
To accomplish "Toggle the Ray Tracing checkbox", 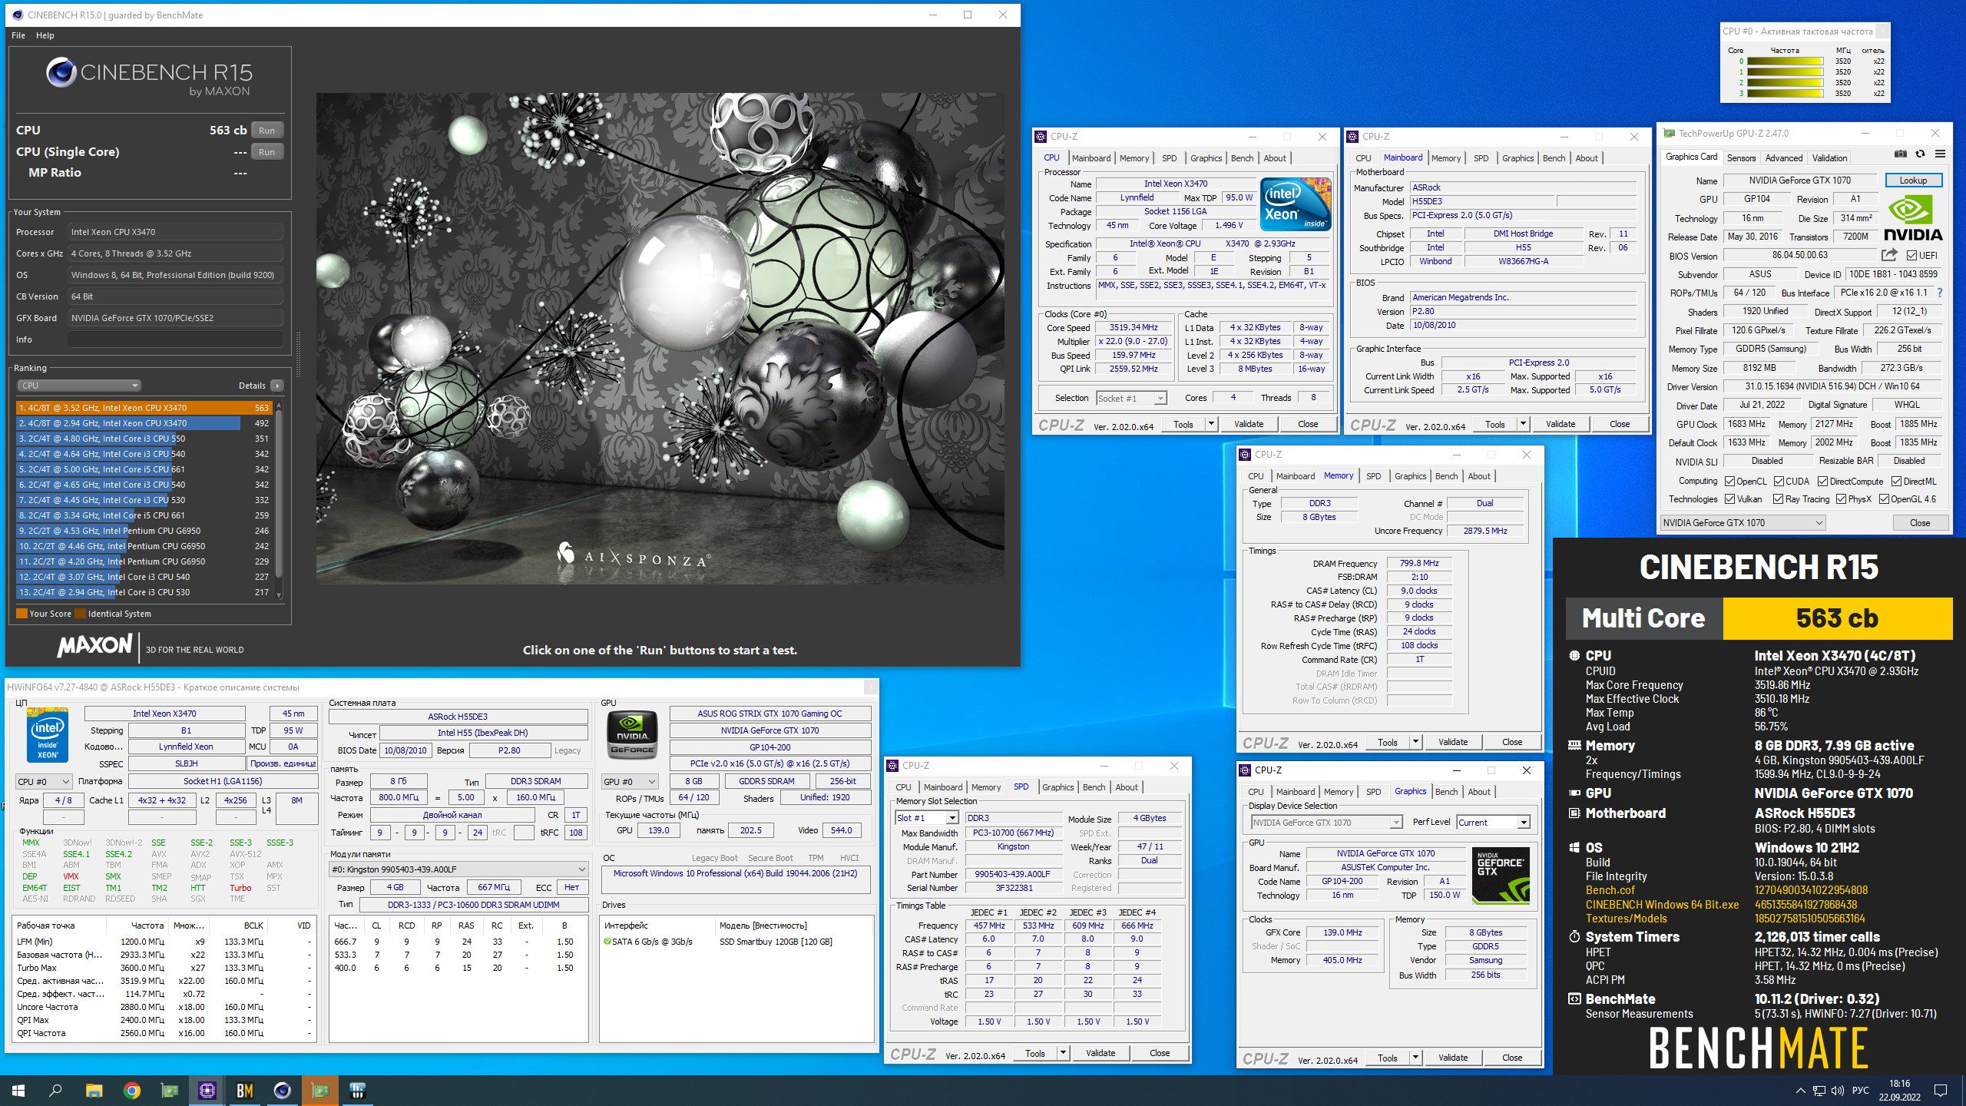I will click(x=1778, y=498).
